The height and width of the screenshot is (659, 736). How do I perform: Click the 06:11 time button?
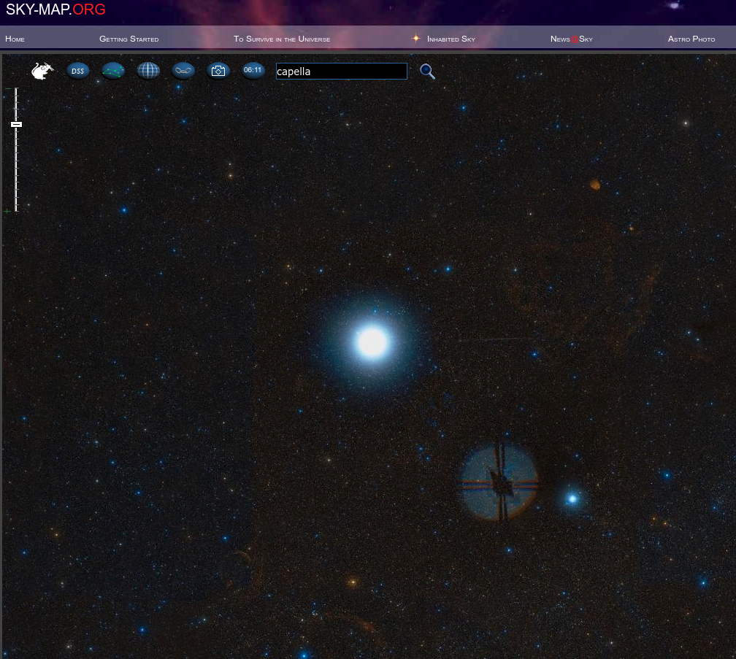point(253,70)
